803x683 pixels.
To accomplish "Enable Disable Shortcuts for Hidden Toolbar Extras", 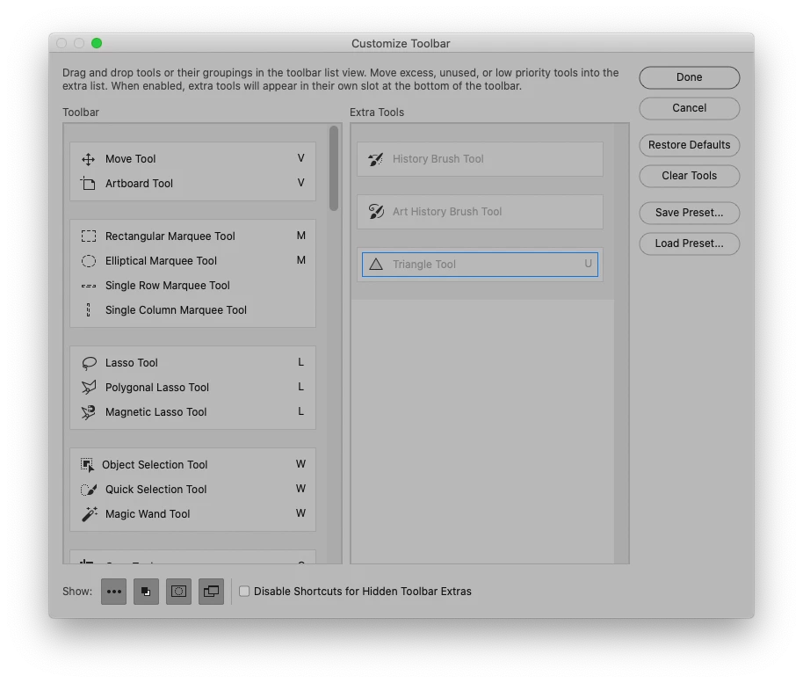I will 244,592.
